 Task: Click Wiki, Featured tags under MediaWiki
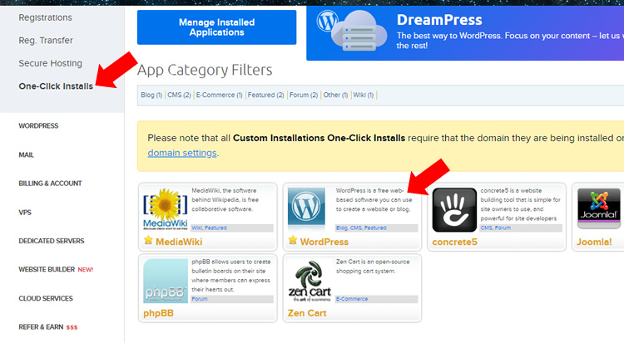point(210,228)
